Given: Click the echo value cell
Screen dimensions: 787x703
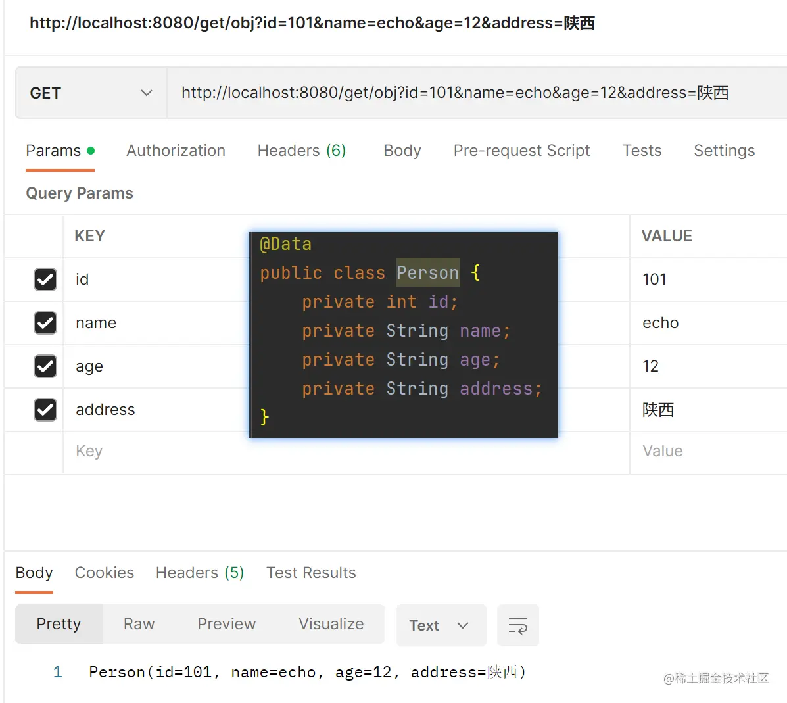Looking at the screenshot, I should pyautogui.click(x=708, y=323).
